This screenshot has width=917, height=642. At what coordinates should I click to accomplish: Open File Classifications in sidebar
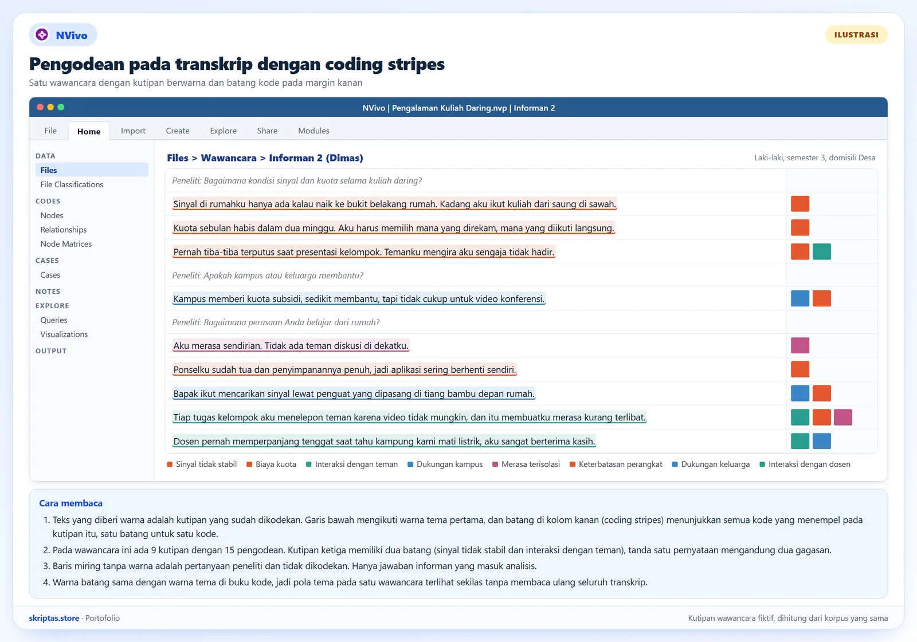click(72, 184)
